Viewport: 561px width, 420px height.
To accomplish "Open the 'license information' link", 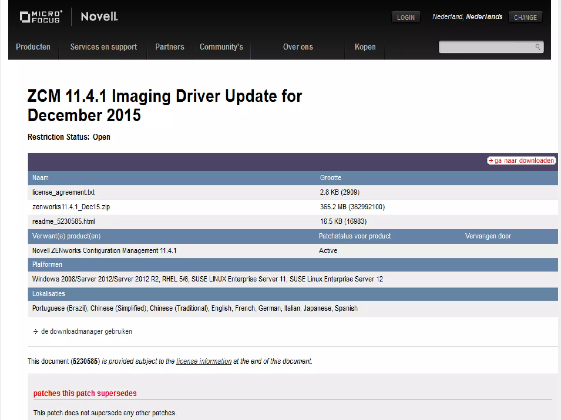I will point(204,361).
